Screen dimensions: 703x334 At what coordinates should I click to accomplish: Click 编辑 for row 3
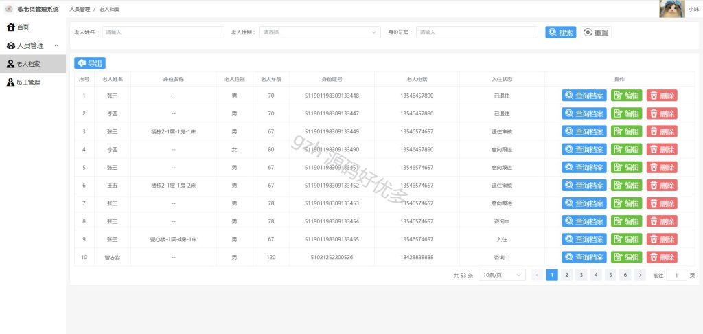pyautogui.click(x=626, y=131)
